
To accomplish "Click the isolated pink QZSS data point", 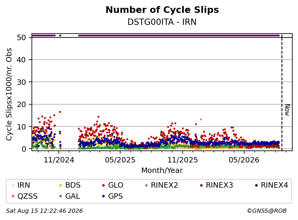I will coord(201,120).
